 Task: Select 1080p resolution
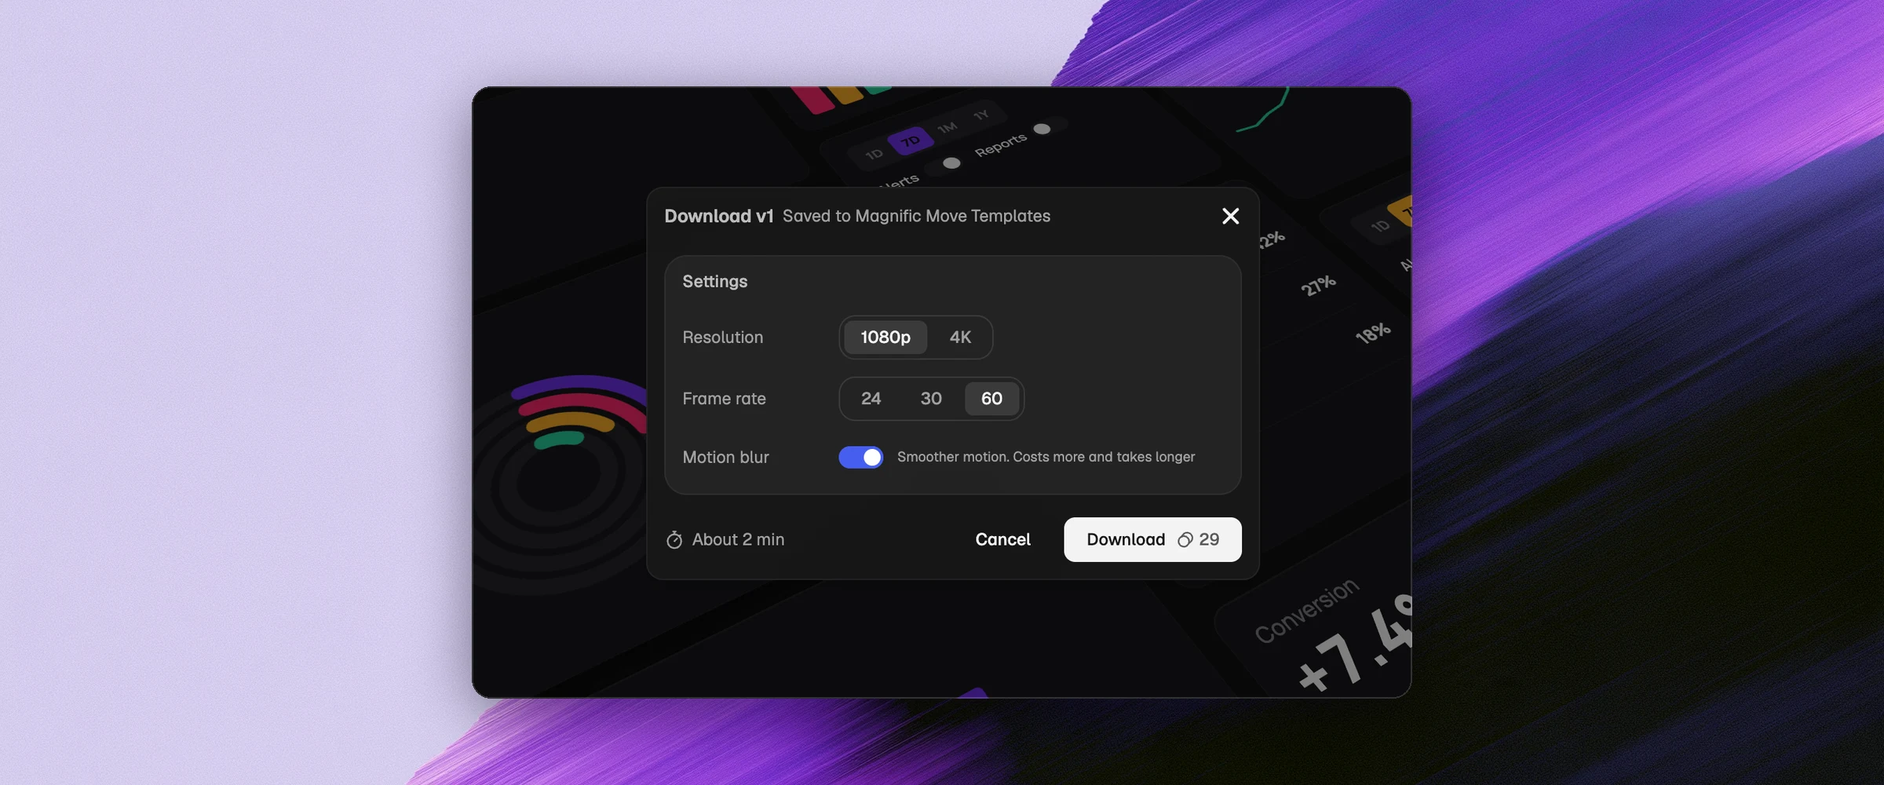885,337
